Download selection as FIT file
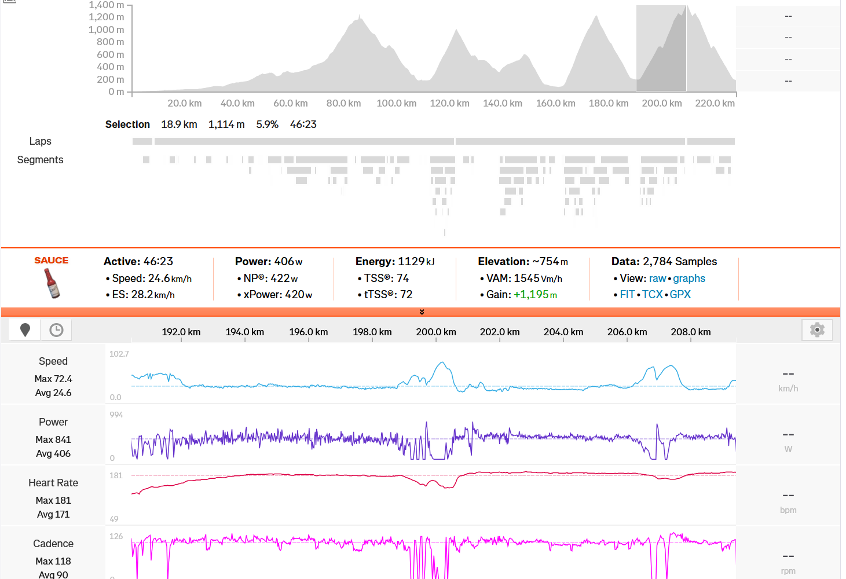This screenshot has height=579, width=846. [x=627, y=295]
